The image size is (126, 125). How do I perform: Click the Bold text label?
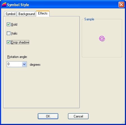click(14, 24)
